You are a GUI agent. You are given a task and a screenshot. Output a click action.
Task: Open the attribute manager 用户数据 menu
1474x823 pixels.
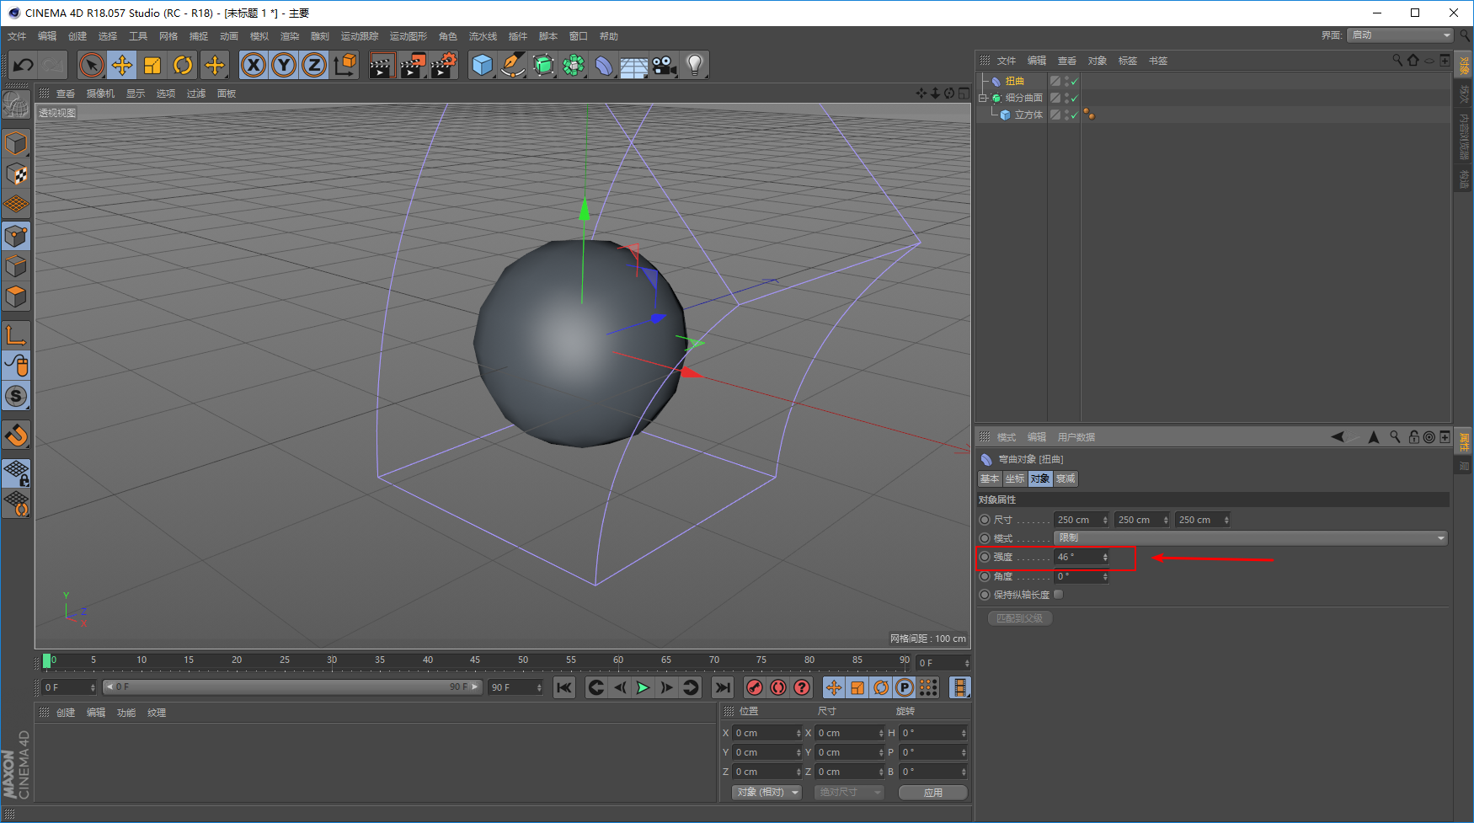(x=1076, y=437)
